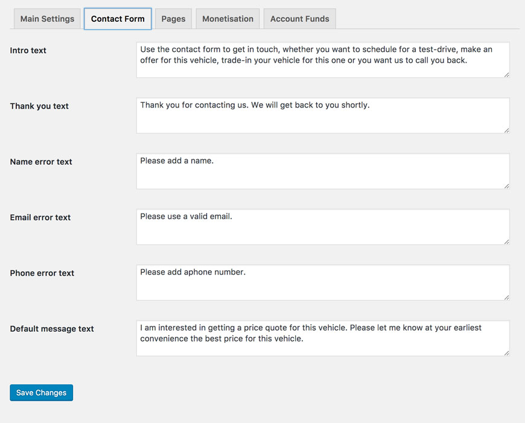The image size is (525, 423).
Task: Click the Thank you text resize grip
Action: (506, 130)
